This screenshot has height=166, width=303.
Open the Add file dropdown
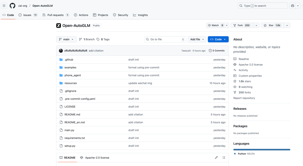point(197,39)
